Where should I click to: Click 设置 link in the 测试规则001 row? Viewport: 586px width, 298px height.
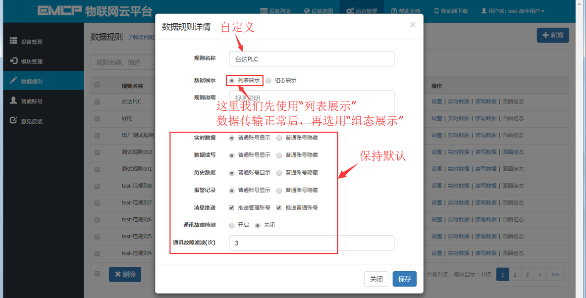coord(436,169)
